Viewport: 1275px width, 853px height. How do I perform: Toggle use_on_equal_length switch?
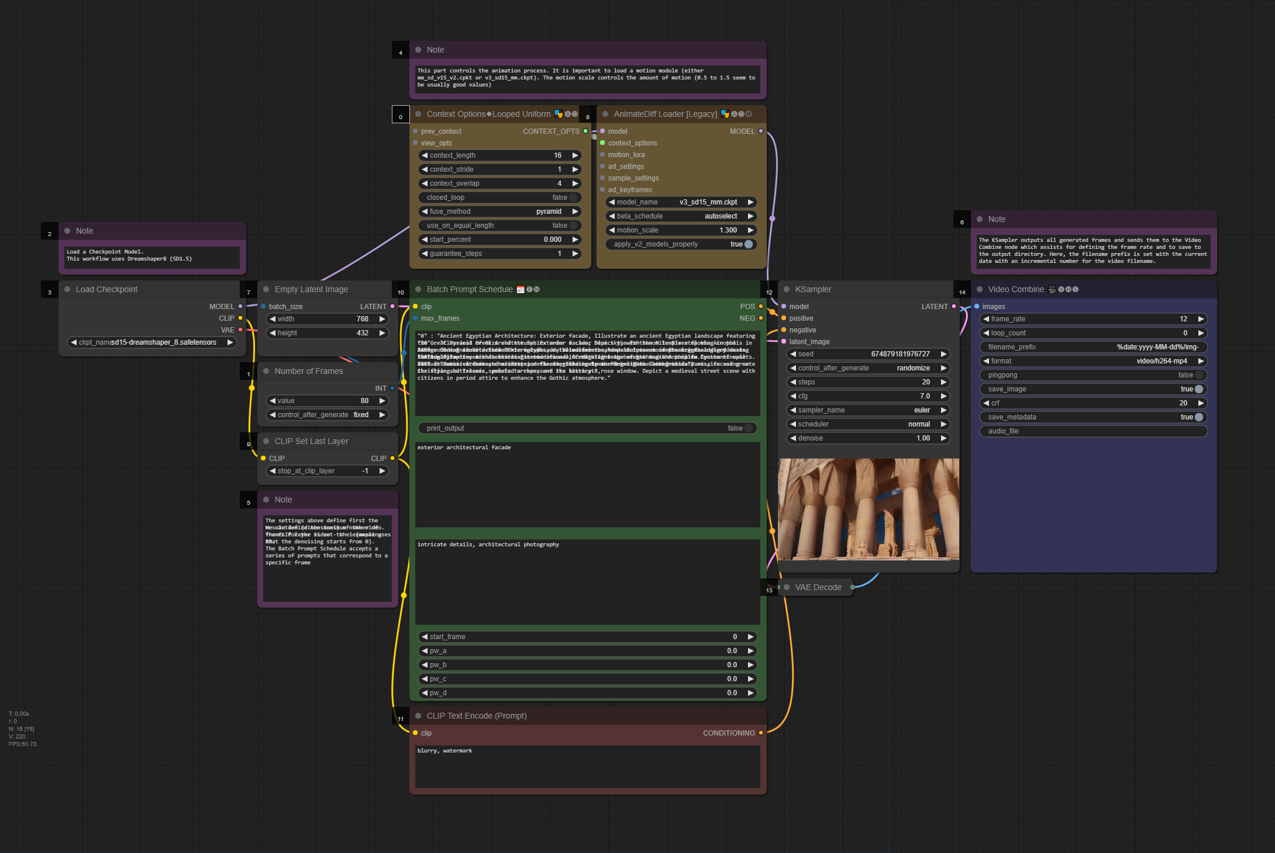[x=500, y=226]
